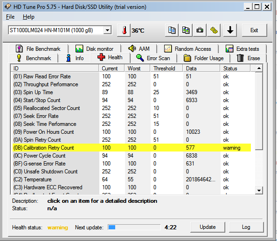Select the Throughput Performance row
Screen dimensions: 277x241
(132, 84)
